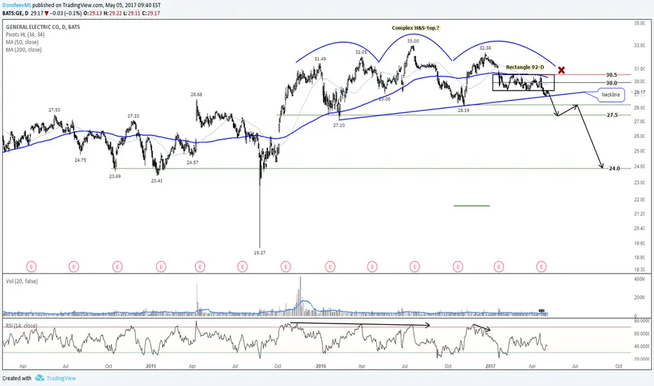Click the 24.75 pivot low label
This screenshot has height=386, width=654.
(81, 160)
